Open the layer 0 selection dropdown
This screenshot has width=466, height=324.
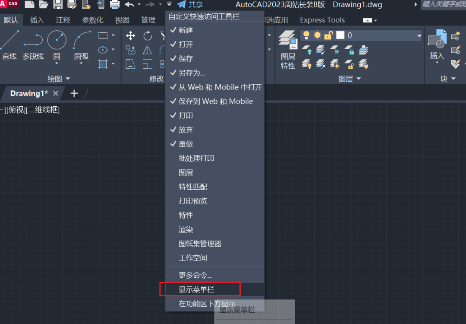[x=419, y=36]
